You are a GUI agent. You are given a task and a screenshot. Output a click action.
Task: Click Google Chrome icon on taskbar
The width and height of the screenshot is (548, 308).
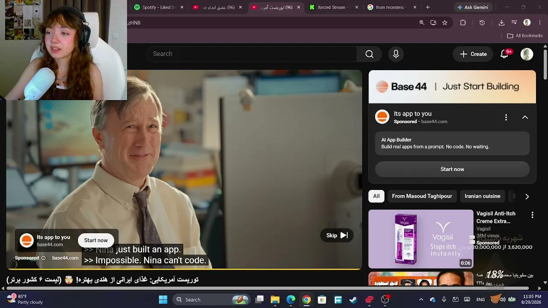point(307,299)
